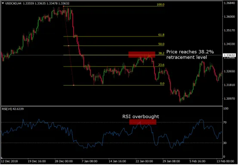Click the Fibonacci midpoint handle on 50.0 line

click(x=68, y=46)
